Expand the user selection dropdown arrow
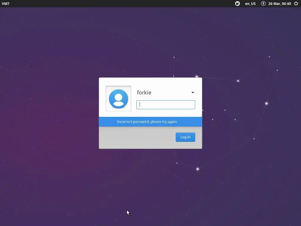This screenshot has width=301, height=226. 193,92
